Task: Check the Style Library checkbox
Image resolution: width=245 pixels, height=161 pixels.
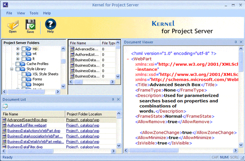Action: point(18,69)
